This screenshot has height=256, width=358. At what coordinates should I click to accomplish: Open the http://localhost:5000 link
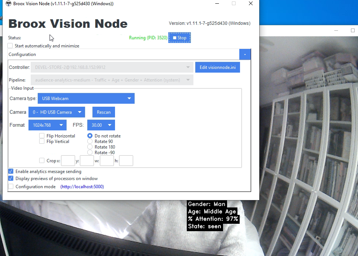82,187
